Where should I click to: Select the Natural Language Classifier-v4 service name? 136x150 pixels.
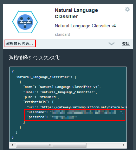click(85, 26)
